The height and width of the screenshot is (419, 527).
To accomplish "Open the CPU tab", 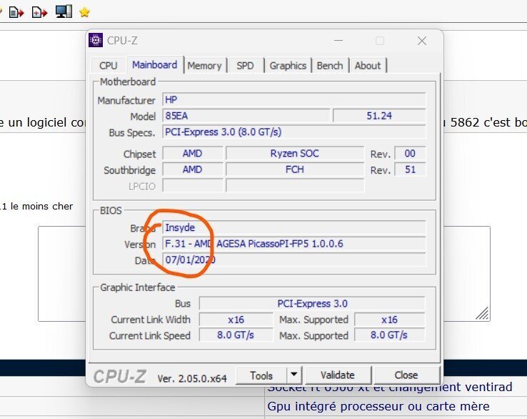I will (109, 65).
